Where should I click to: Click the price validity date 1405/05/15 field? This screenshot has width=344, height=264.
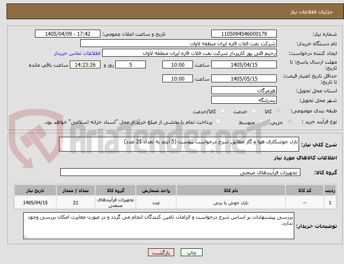click(x=244, y=78)
